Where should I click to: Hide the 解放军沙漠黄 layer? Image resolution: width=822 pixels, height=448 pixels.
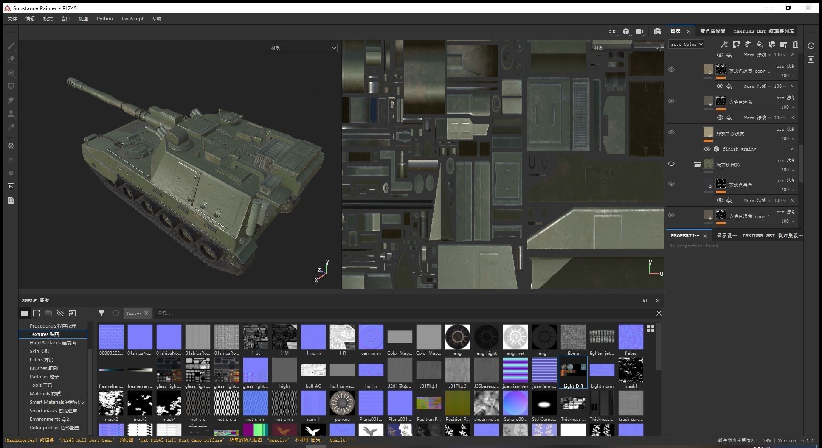point(671,132)
